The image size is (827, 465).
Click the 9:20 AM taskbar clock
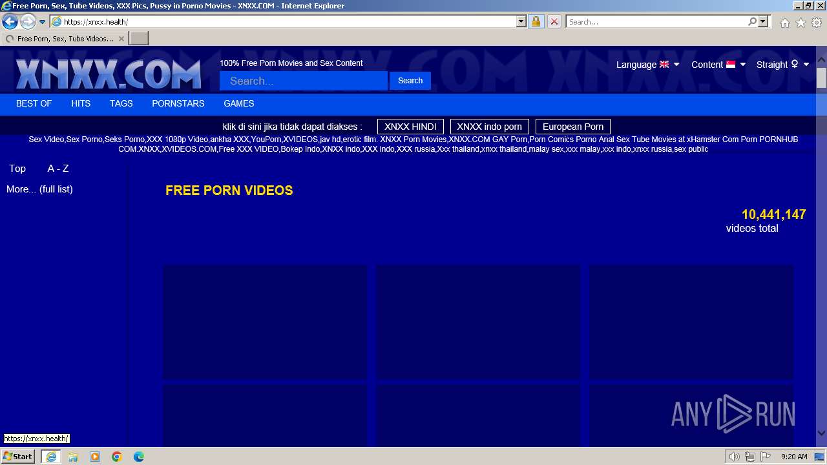[795, 457]
